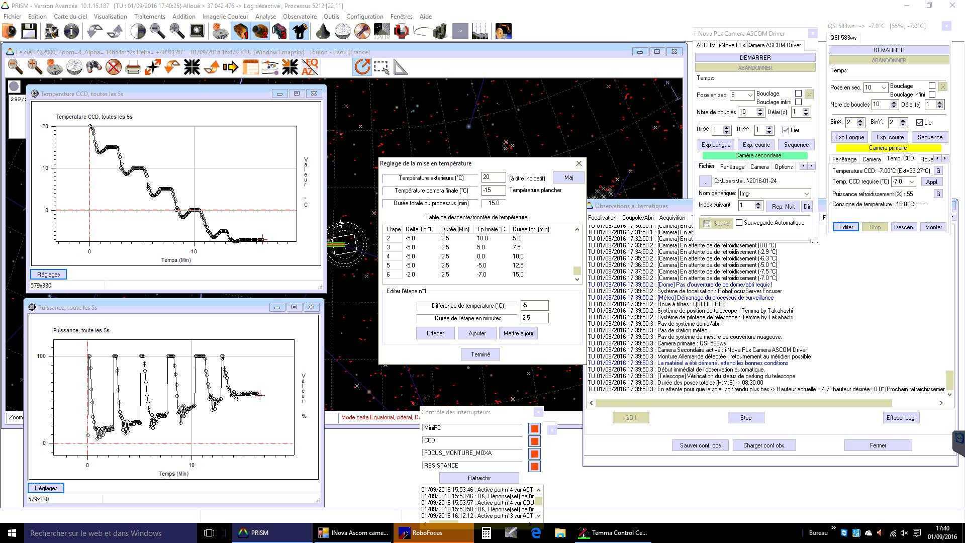Click the calendar table icon in sky toolbar
The width and height of the screenshot is (965, 543).
pos(250,67)
